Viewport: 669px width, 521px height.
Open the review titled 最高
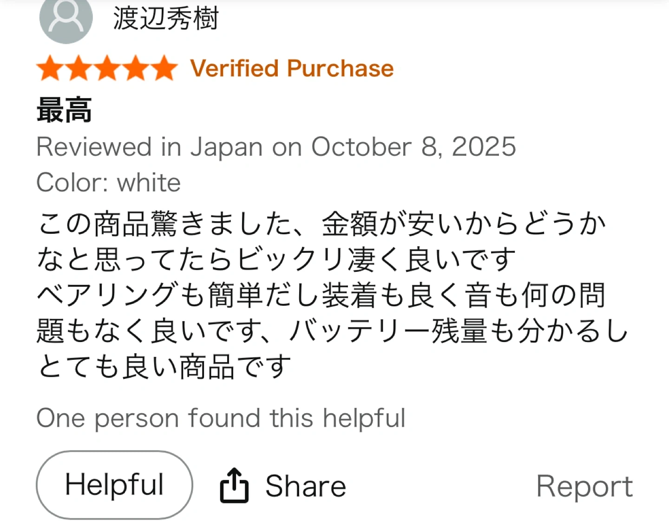coord(64,110)
